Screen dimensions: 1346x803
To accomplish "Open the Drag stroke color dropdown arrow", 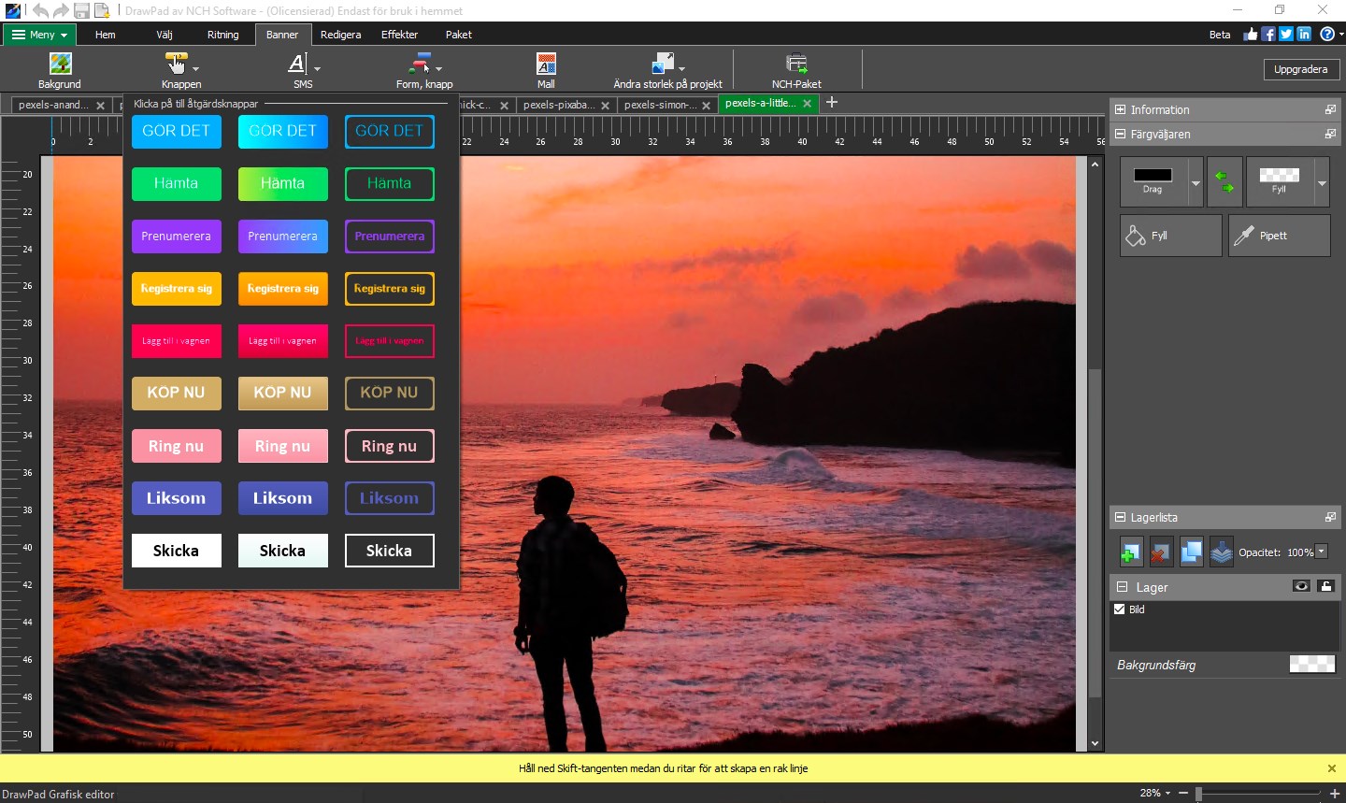I will tap(1196, 182).
